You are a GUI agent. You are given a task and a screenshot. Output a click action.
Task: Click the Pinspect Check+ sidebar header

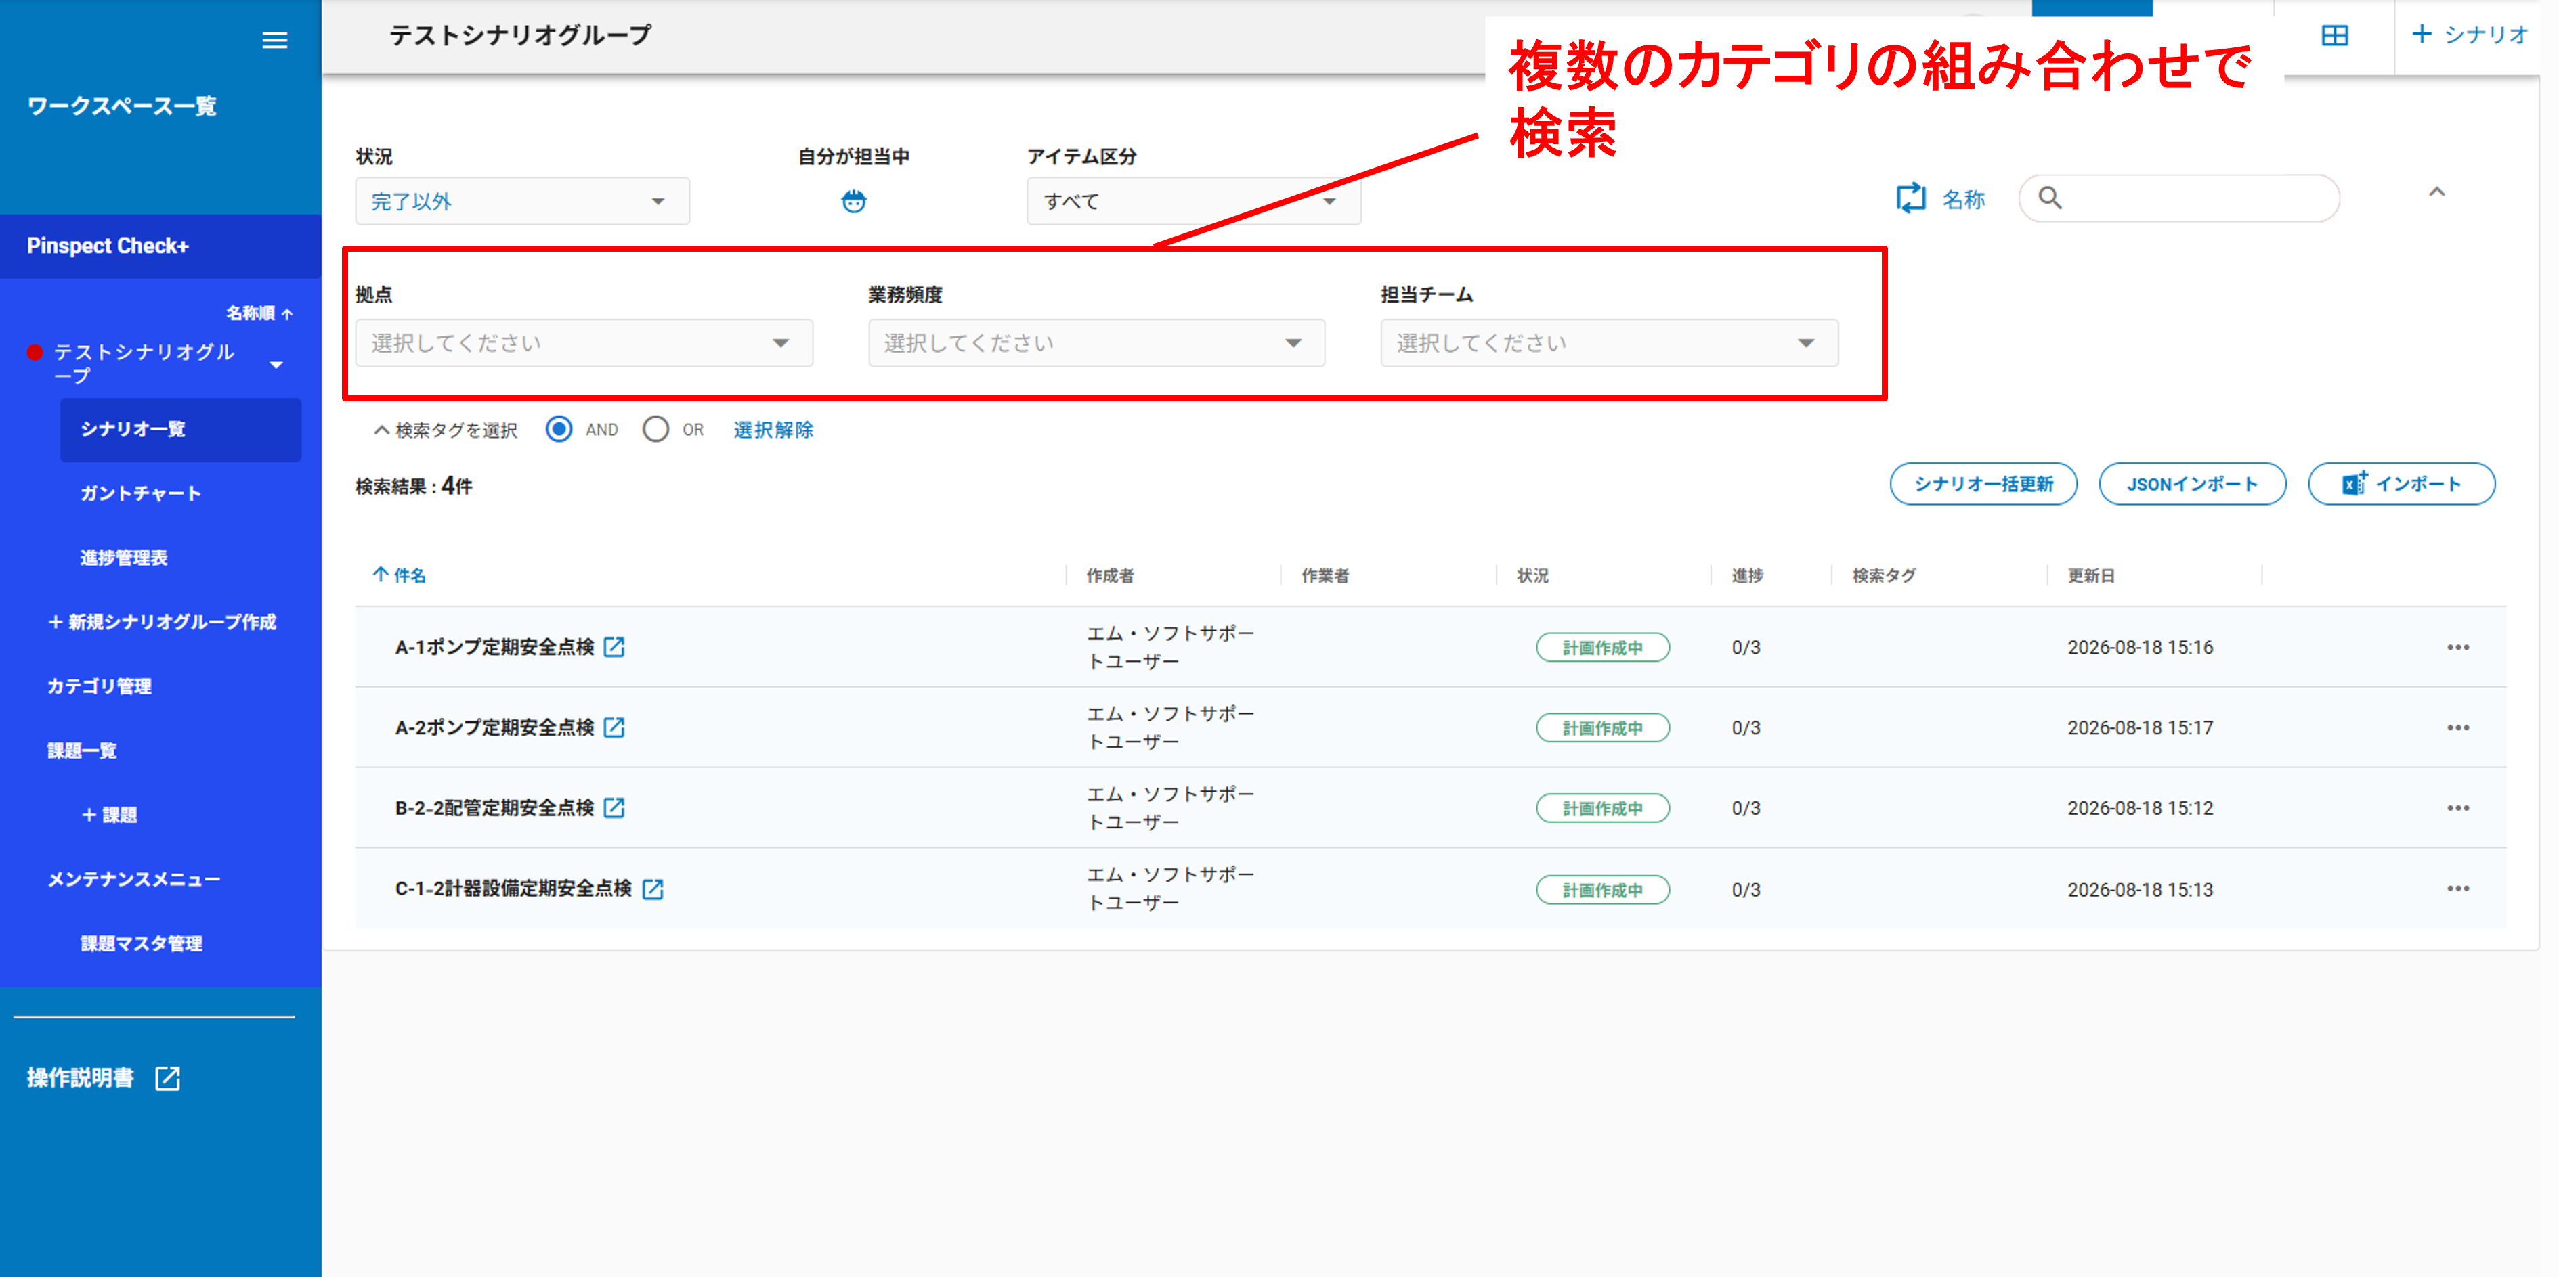tap(161, 246)
